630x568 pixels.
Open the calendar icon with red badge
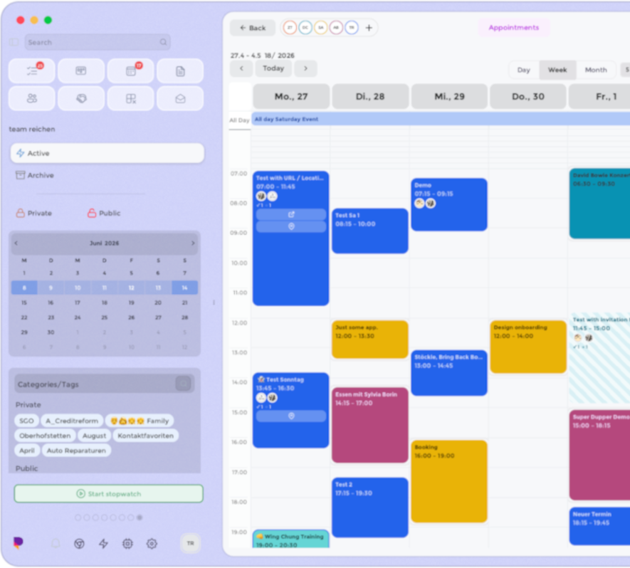click(130, 71)
